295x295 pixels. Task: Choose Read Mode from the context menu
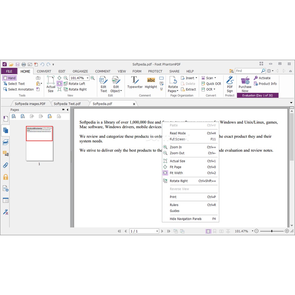(178, 133)
